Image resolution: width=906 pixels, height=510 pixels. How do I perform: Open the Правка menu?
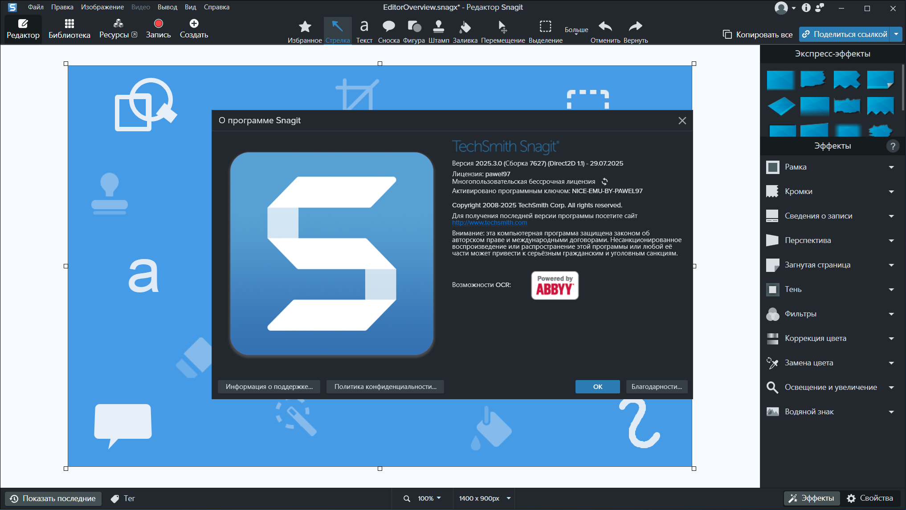click(x=62, y=7)
